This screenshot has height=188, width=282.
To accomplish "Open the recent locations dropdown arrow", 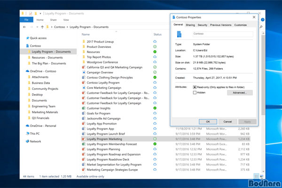I will (x=37, y=27).
